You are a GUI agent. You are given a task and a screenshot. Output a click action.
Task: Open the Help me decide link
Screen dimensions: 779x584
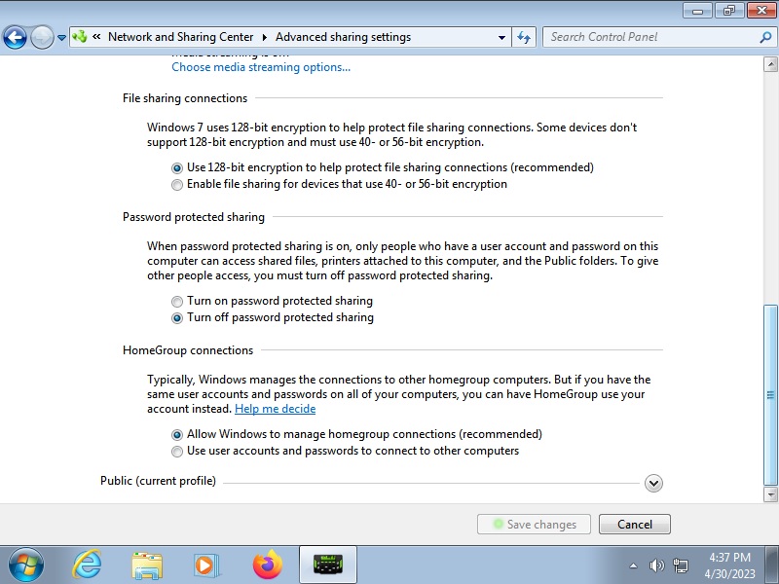click(275, 409)
